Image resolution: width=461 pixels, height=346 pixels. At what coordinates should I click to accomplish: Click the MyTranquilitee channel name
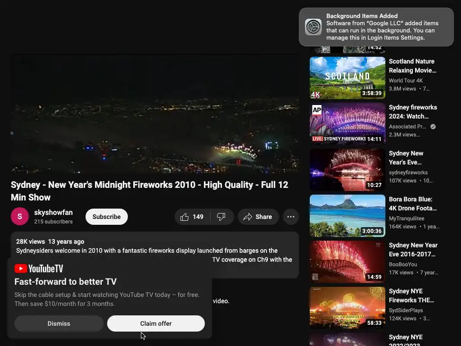pos(407,219)
